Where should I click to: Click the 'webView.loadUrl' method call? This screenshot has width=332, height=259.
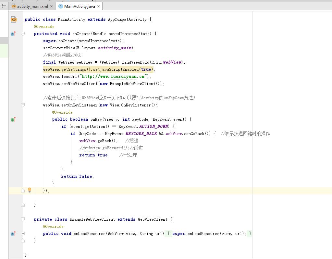click(60, 77)
